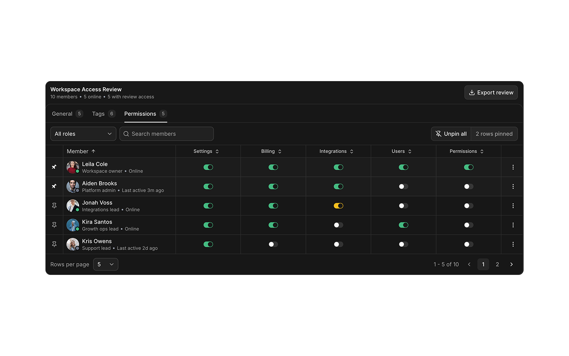Focus the Search members field

tap(167, 134)
